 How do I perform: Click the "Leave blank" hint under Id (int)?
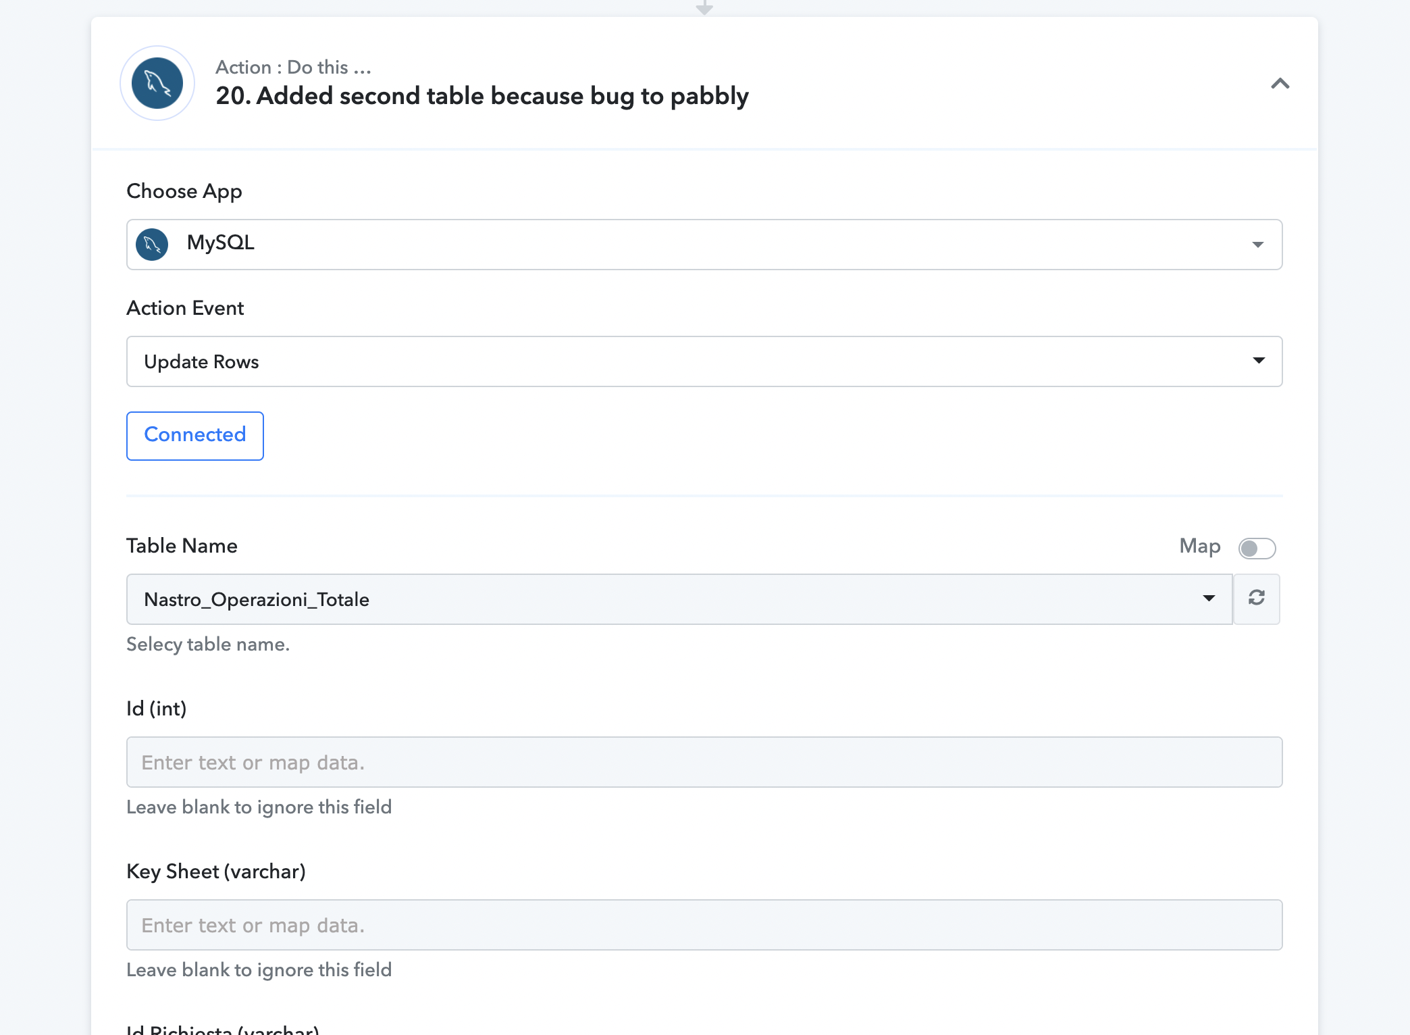(x=259, y=807)
